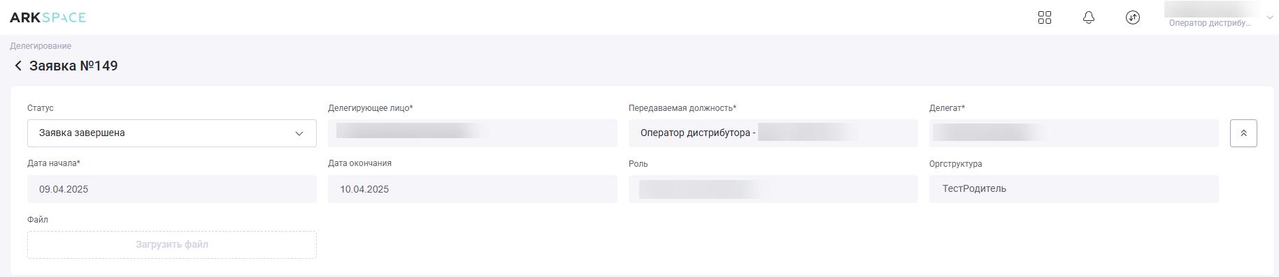The height and width of the screenshot is (277, 1279).
Task: Click the swap arrows circle icon
Action: click(1133, 17)
